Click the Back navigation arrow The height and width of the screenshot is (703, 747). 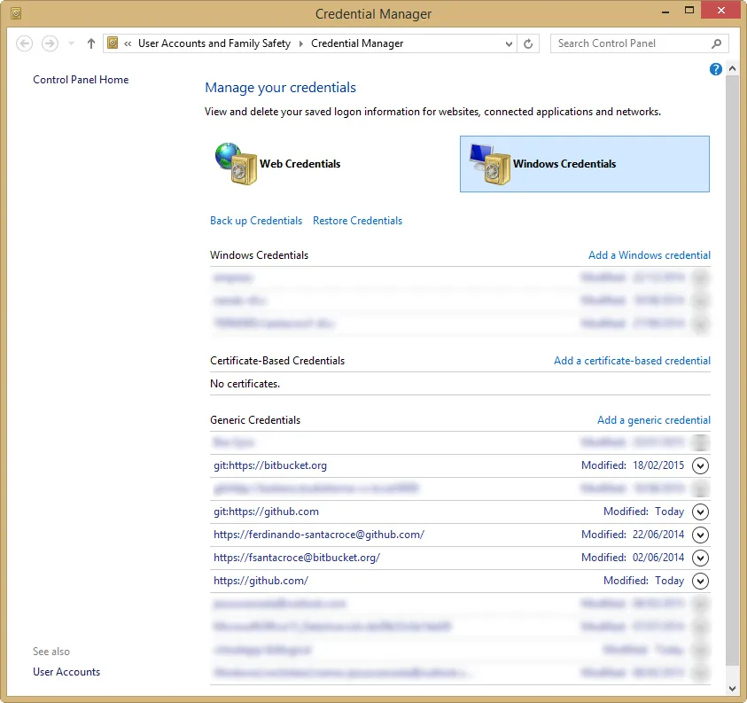click(x=24, y=43)
